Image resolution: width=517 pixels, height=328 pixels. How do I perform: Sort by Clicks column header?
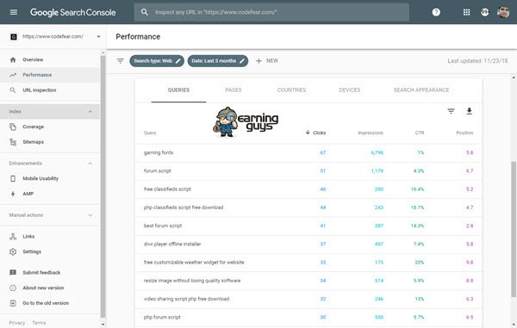click(x=316, y=133)
